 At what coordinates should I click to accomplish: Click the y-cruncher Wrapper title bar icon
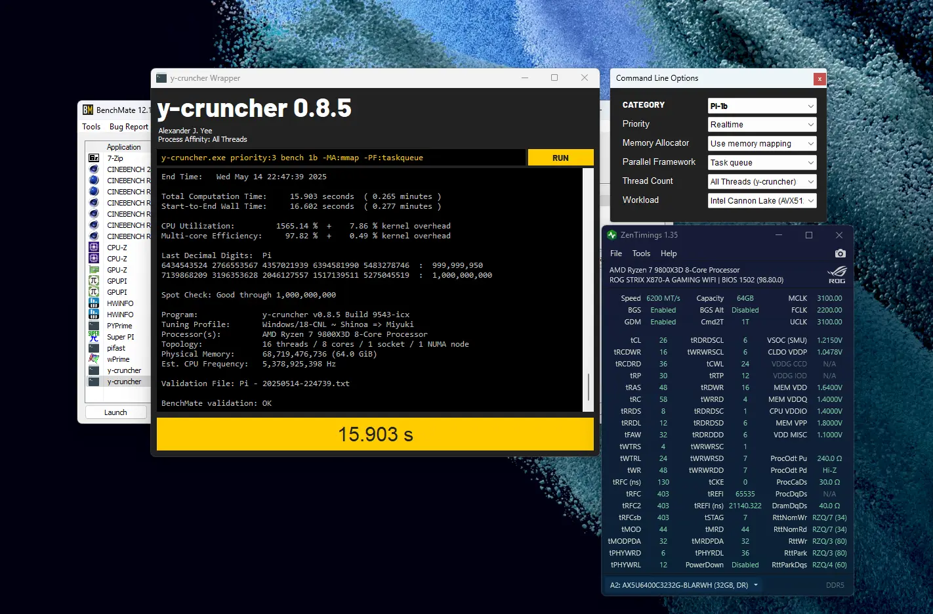(161, 78)
